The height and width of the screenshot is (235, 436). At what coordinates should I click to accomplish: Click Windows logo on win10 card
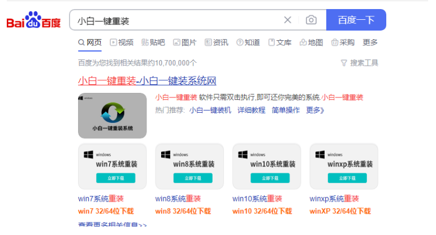point(243,155)
